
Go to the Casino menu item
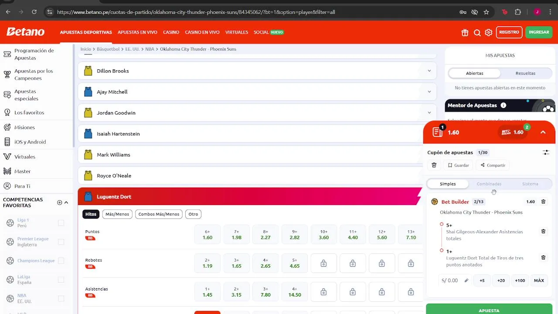(171, 32)
